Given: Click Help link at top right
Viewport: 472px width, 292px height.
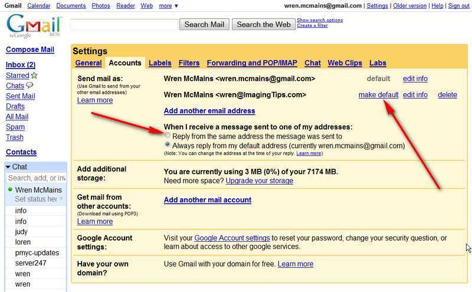Looking at the screenshot, I should (437, 6).
